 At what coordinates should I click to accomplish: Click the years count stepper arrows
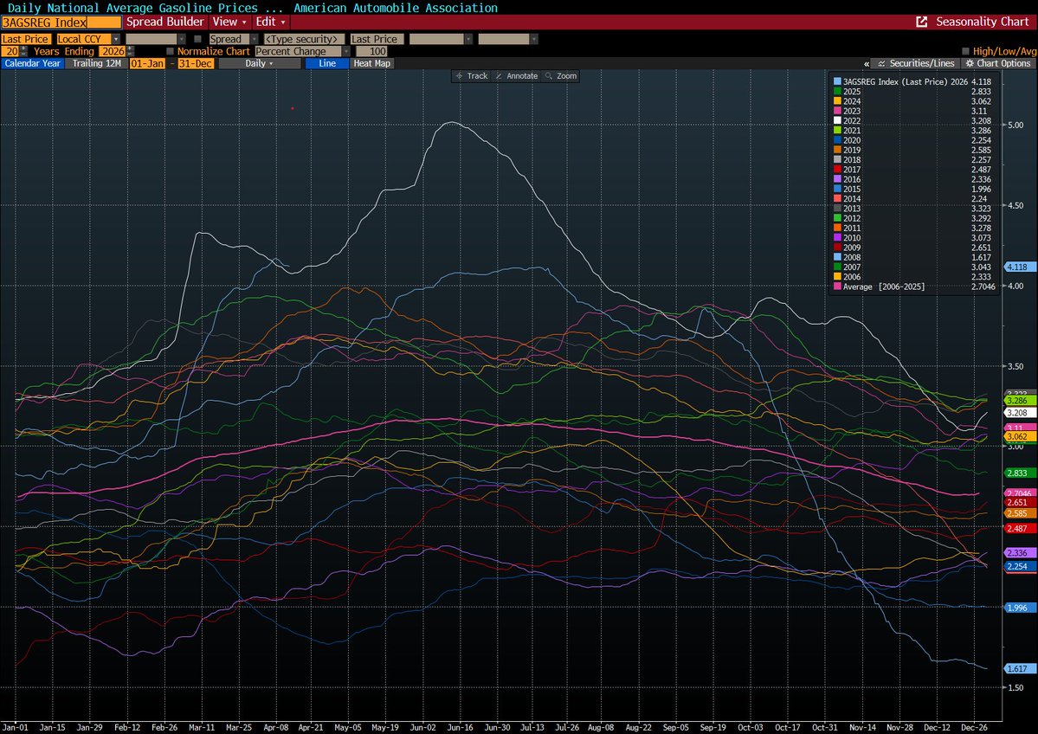(x=24, y=51)
